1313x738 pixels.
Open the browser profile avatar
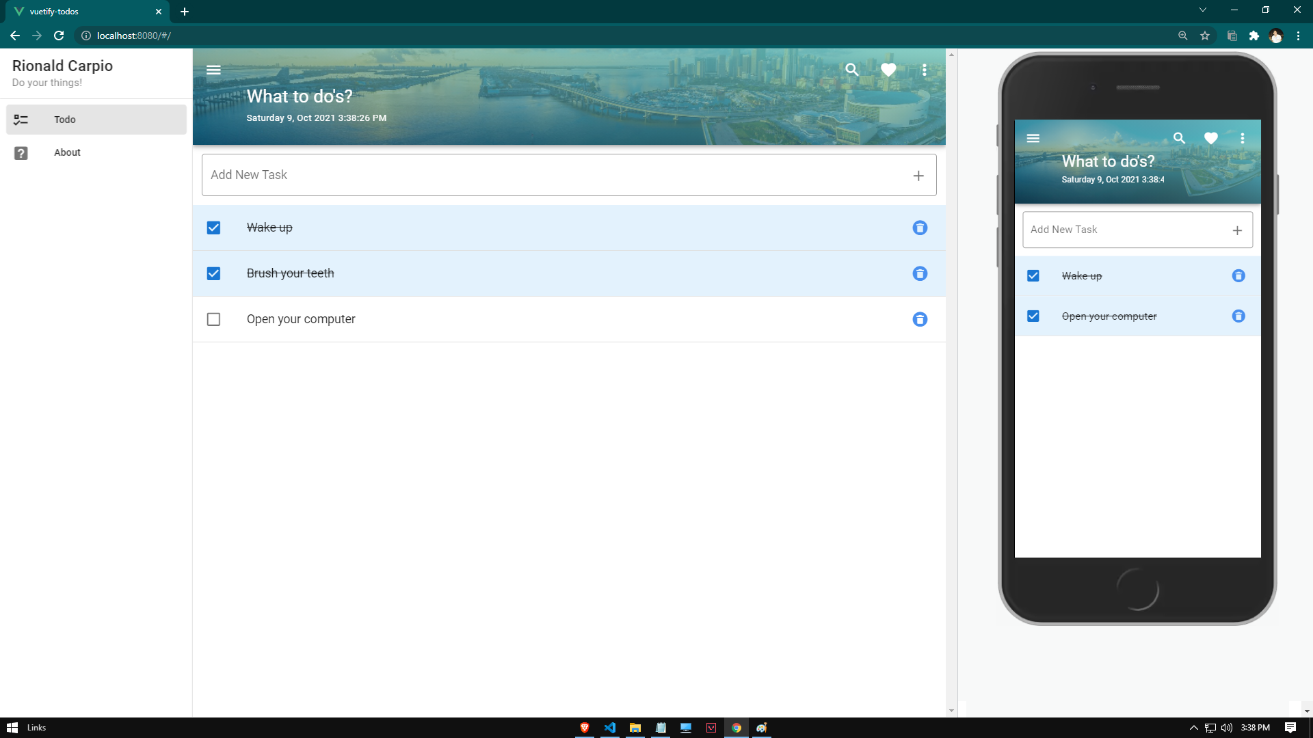click(x=1276, y=36)
